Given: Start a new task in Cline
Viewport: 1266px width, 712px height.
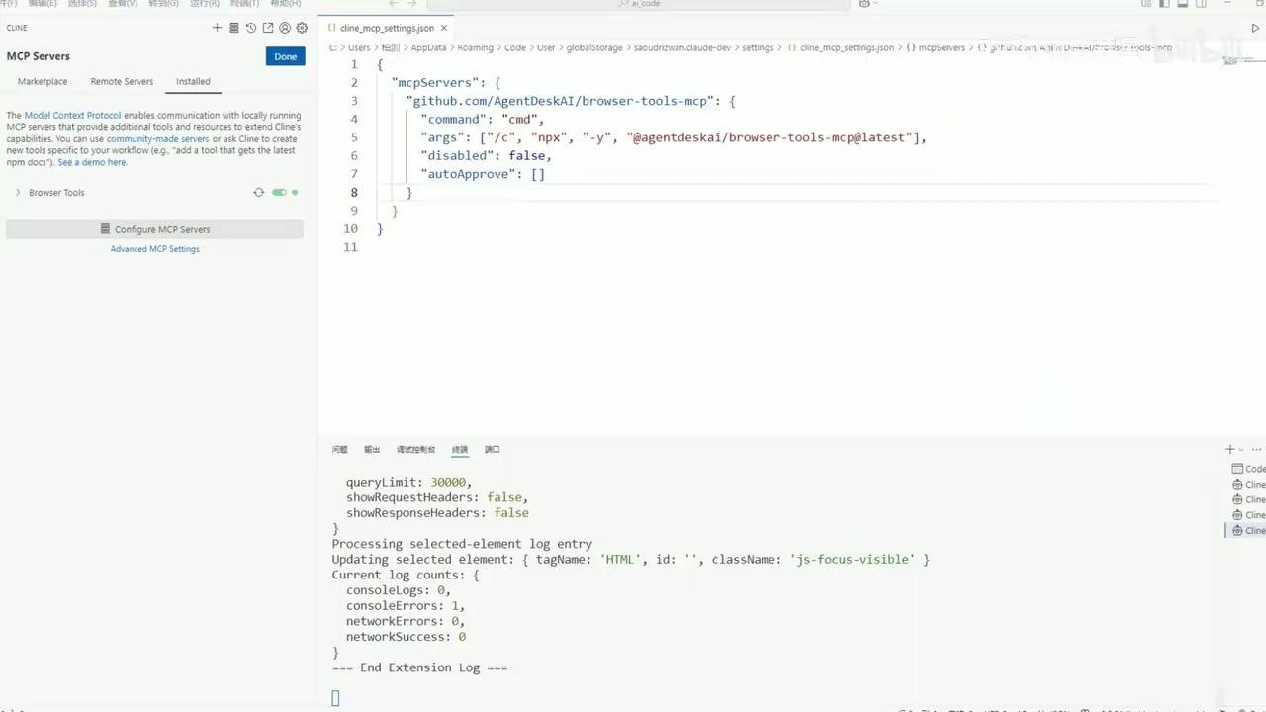Looking at the screenshot, I should [x=217, y=28].
